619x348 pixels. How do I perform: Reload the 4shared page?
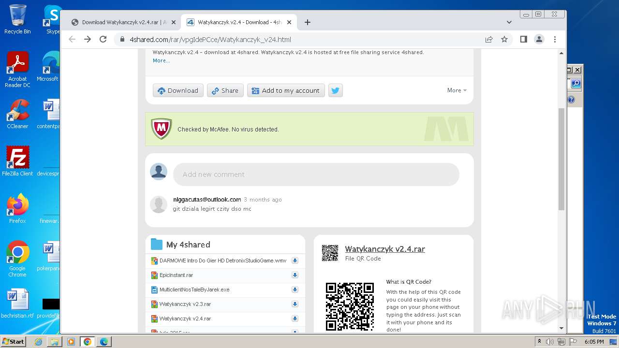pyautogui.click(x=103, y=40)
